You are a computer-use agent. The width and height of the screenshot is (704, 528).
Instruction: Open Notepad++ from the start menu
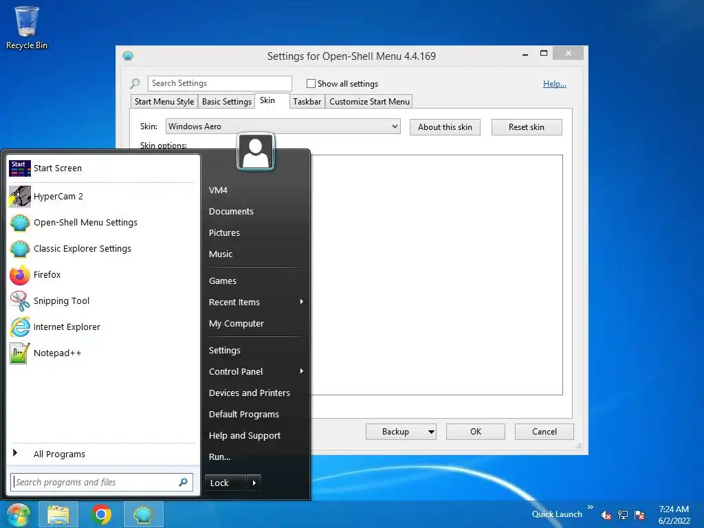[x=45, y=353]
